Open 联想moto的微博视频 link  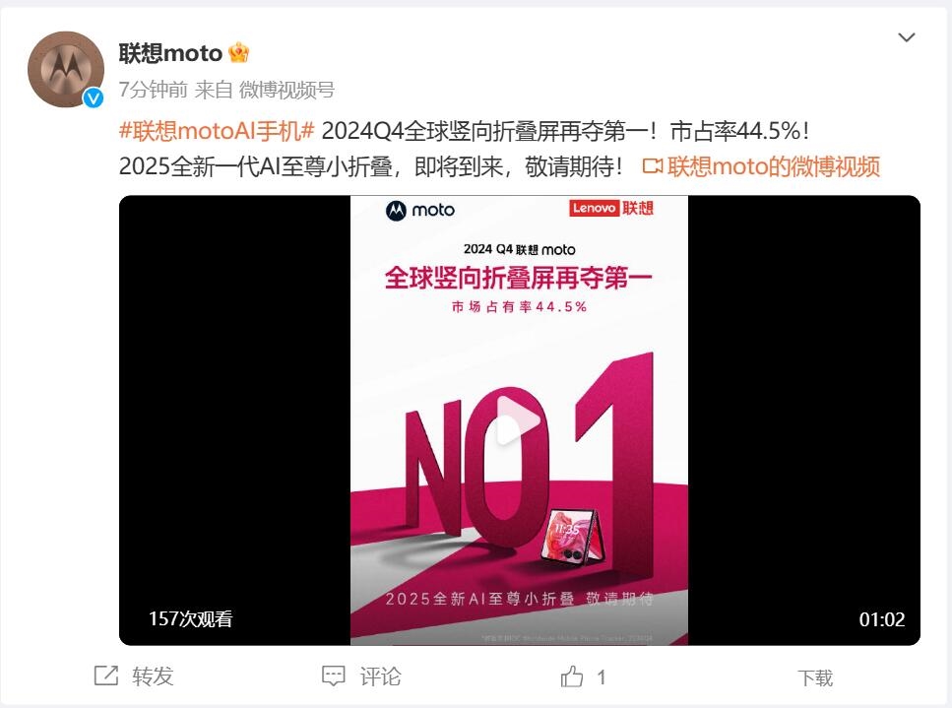coord(774,166)
